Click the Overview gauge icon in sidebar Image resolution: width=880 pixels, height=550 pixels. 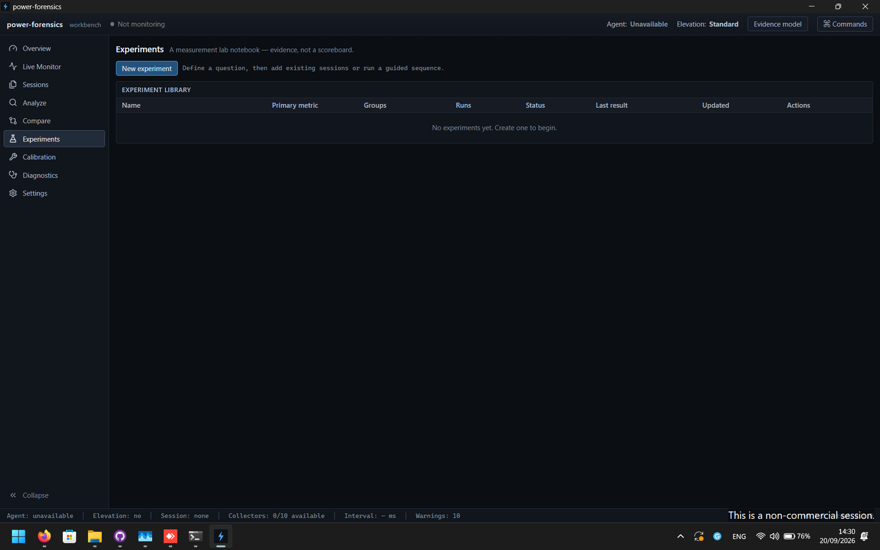13,48
